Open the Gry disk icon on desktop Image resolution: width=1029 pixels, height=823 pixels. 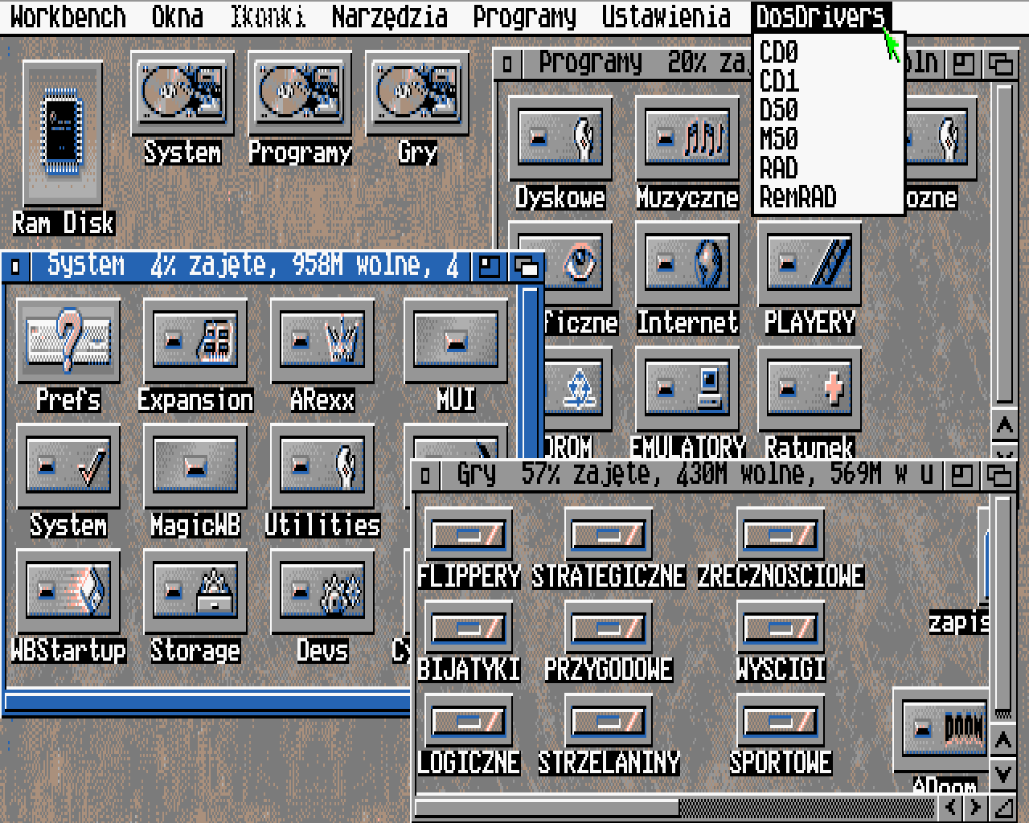pyautogui.click(x=417, y=93)
